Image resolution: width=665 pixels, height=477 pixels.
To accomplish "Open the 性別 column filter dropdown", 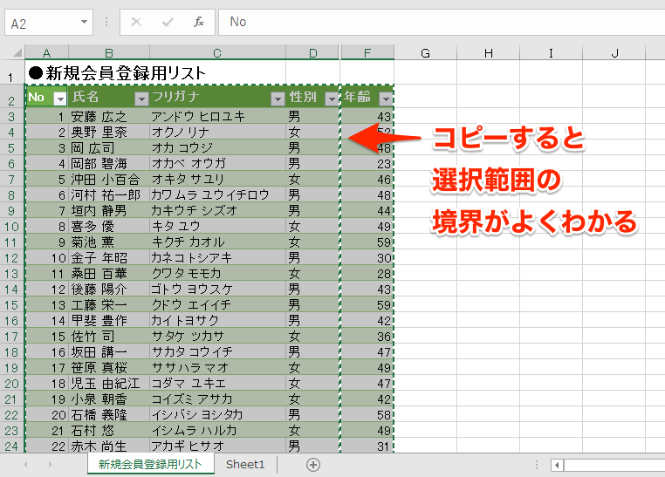I will point(332,99).
